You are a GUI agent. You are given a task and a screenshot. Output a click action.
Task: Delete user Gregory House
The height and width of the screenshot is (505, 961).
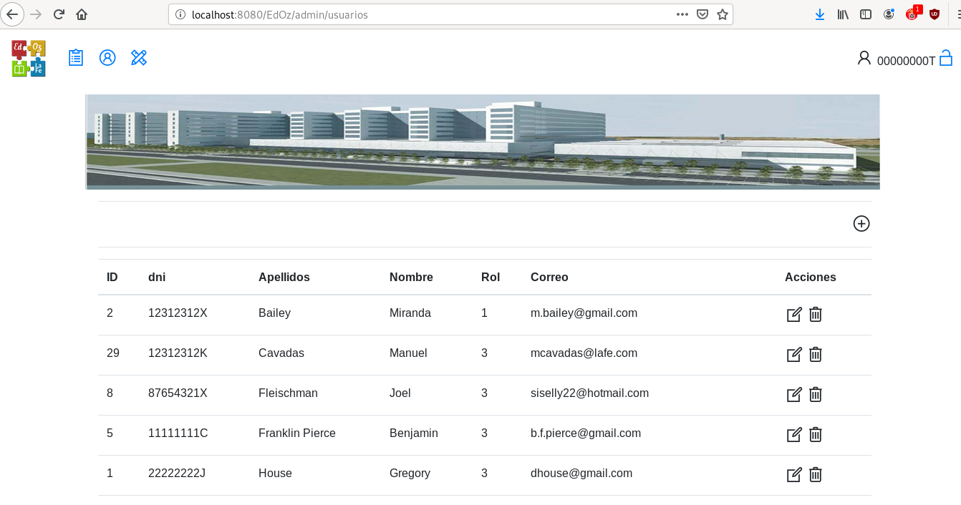[815, 474]
